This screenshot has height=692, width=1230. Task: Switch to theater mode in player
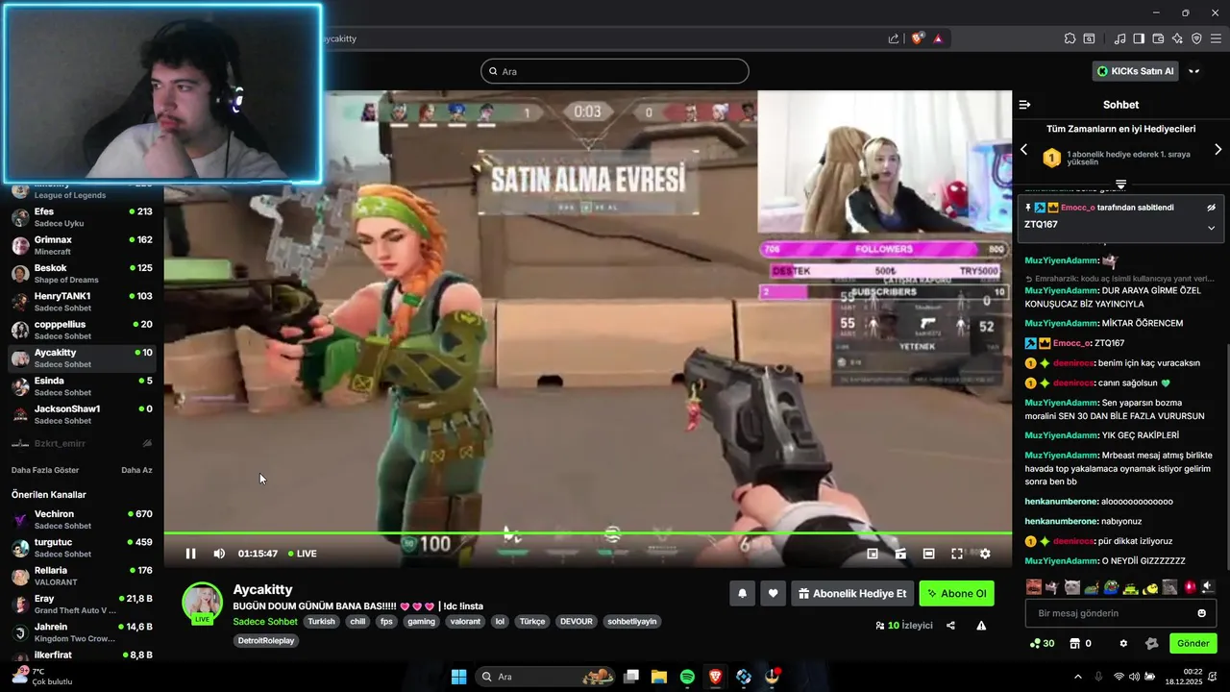point(928,554)
